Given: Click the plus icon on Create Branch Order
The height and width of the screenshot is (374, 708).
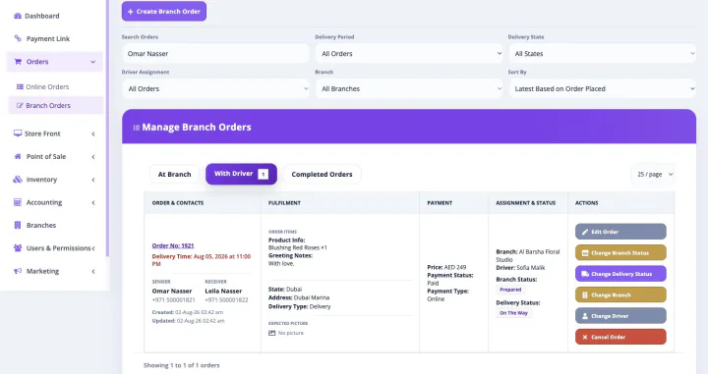Looking at the screenshot, I should 130,12.
